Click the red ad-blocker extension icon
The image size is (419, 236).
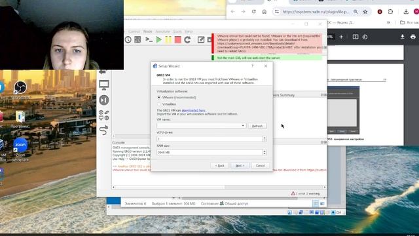(x=380, y=12)
